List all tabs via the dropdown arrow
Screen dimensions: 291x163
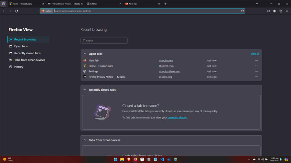click(x=257, y=4)
